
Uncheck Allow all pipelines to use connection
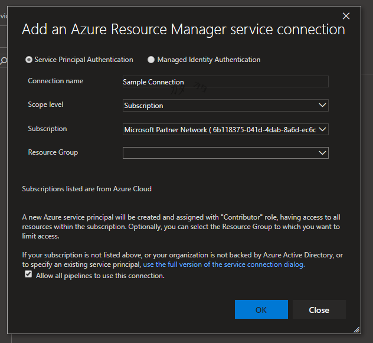28,275
